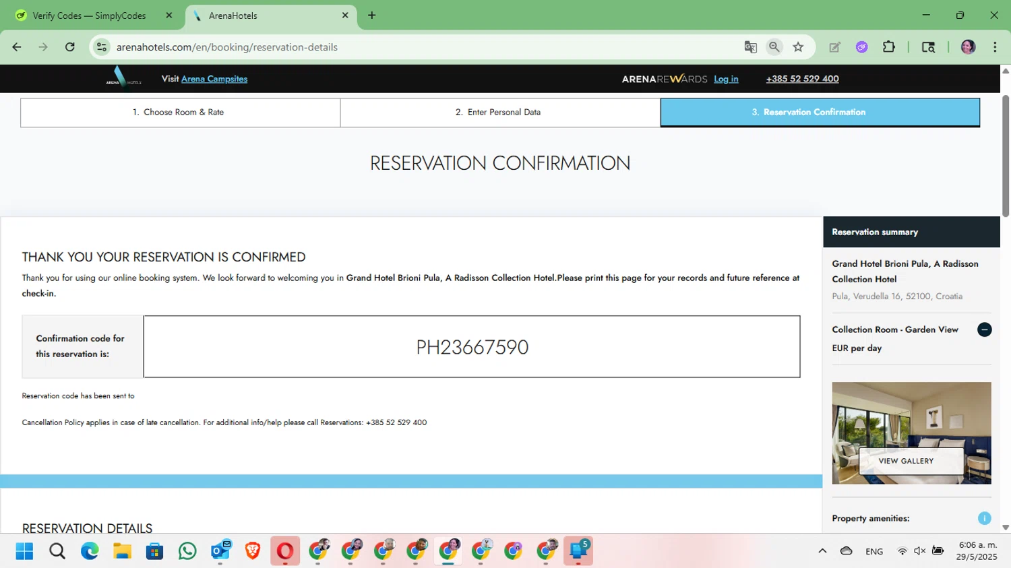This screenshot has width=1011, height=568.
Task: Open the Windows Start menu
Action: (x=24, y=551)
